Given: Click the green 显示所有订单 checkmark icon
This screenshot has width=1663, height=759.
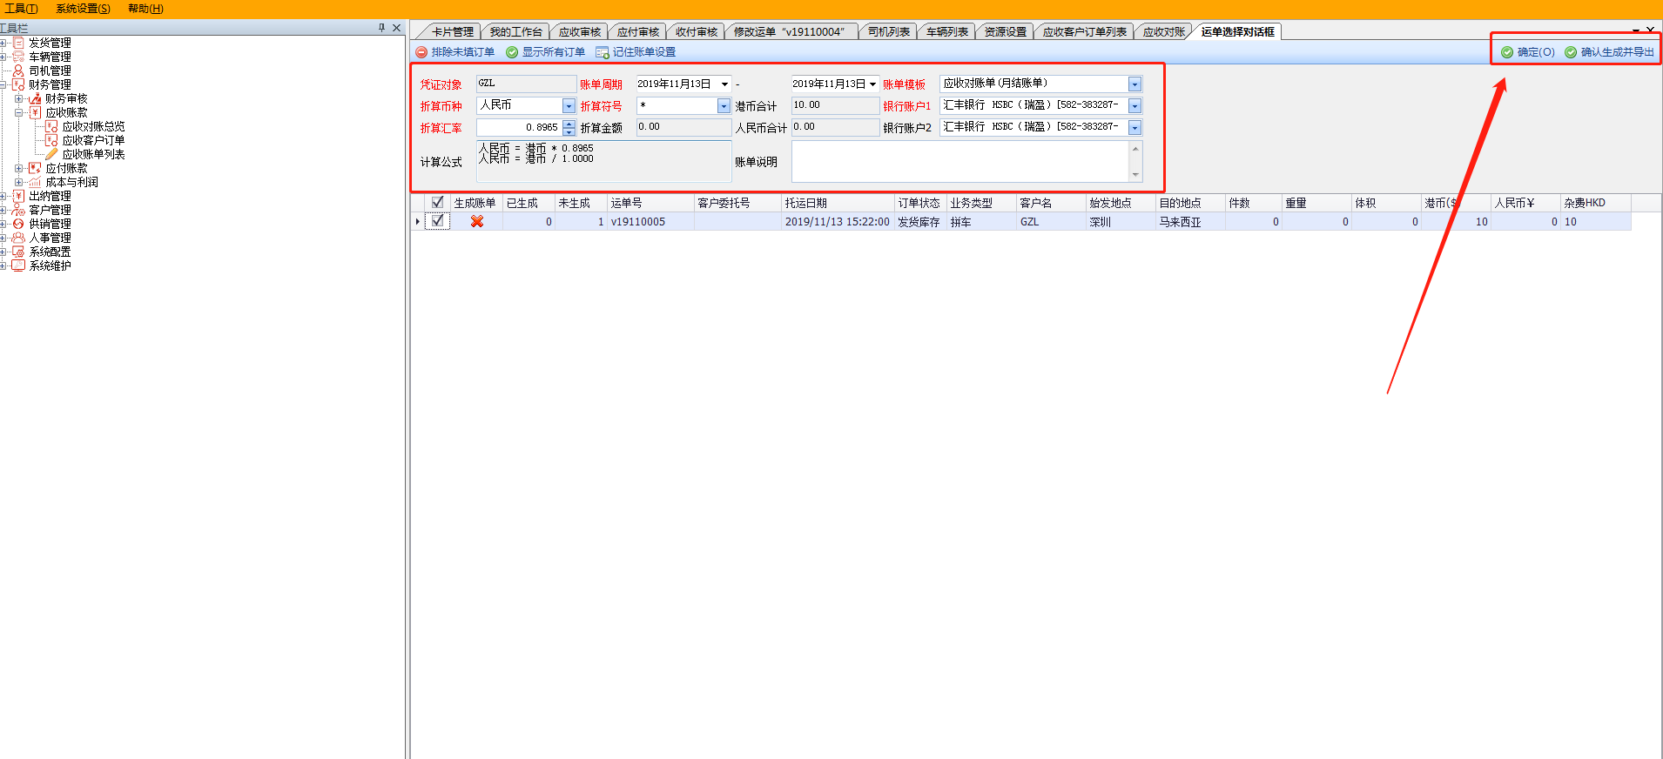Looking at the screenshot, I should pyautogui.click(x=512, y=52).
